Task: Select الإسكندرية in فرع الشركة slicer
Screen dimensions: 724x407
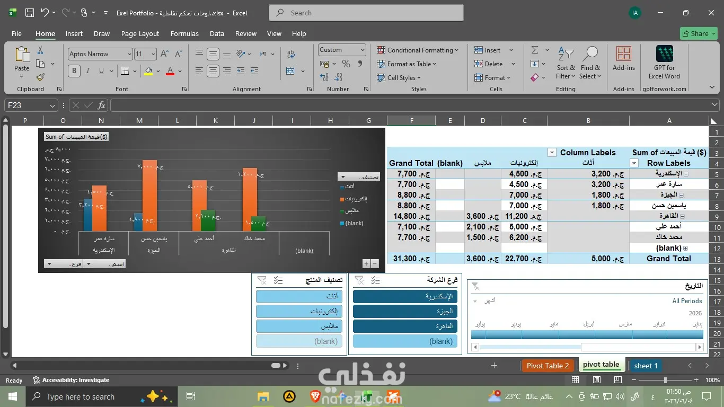Action: pos(405,296)
